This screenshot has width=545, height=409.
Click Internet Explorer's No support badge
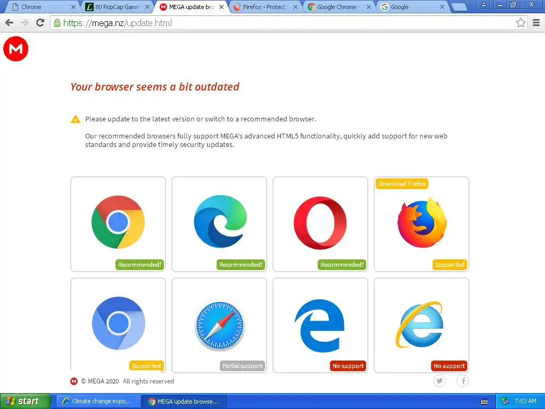(449, 366)
